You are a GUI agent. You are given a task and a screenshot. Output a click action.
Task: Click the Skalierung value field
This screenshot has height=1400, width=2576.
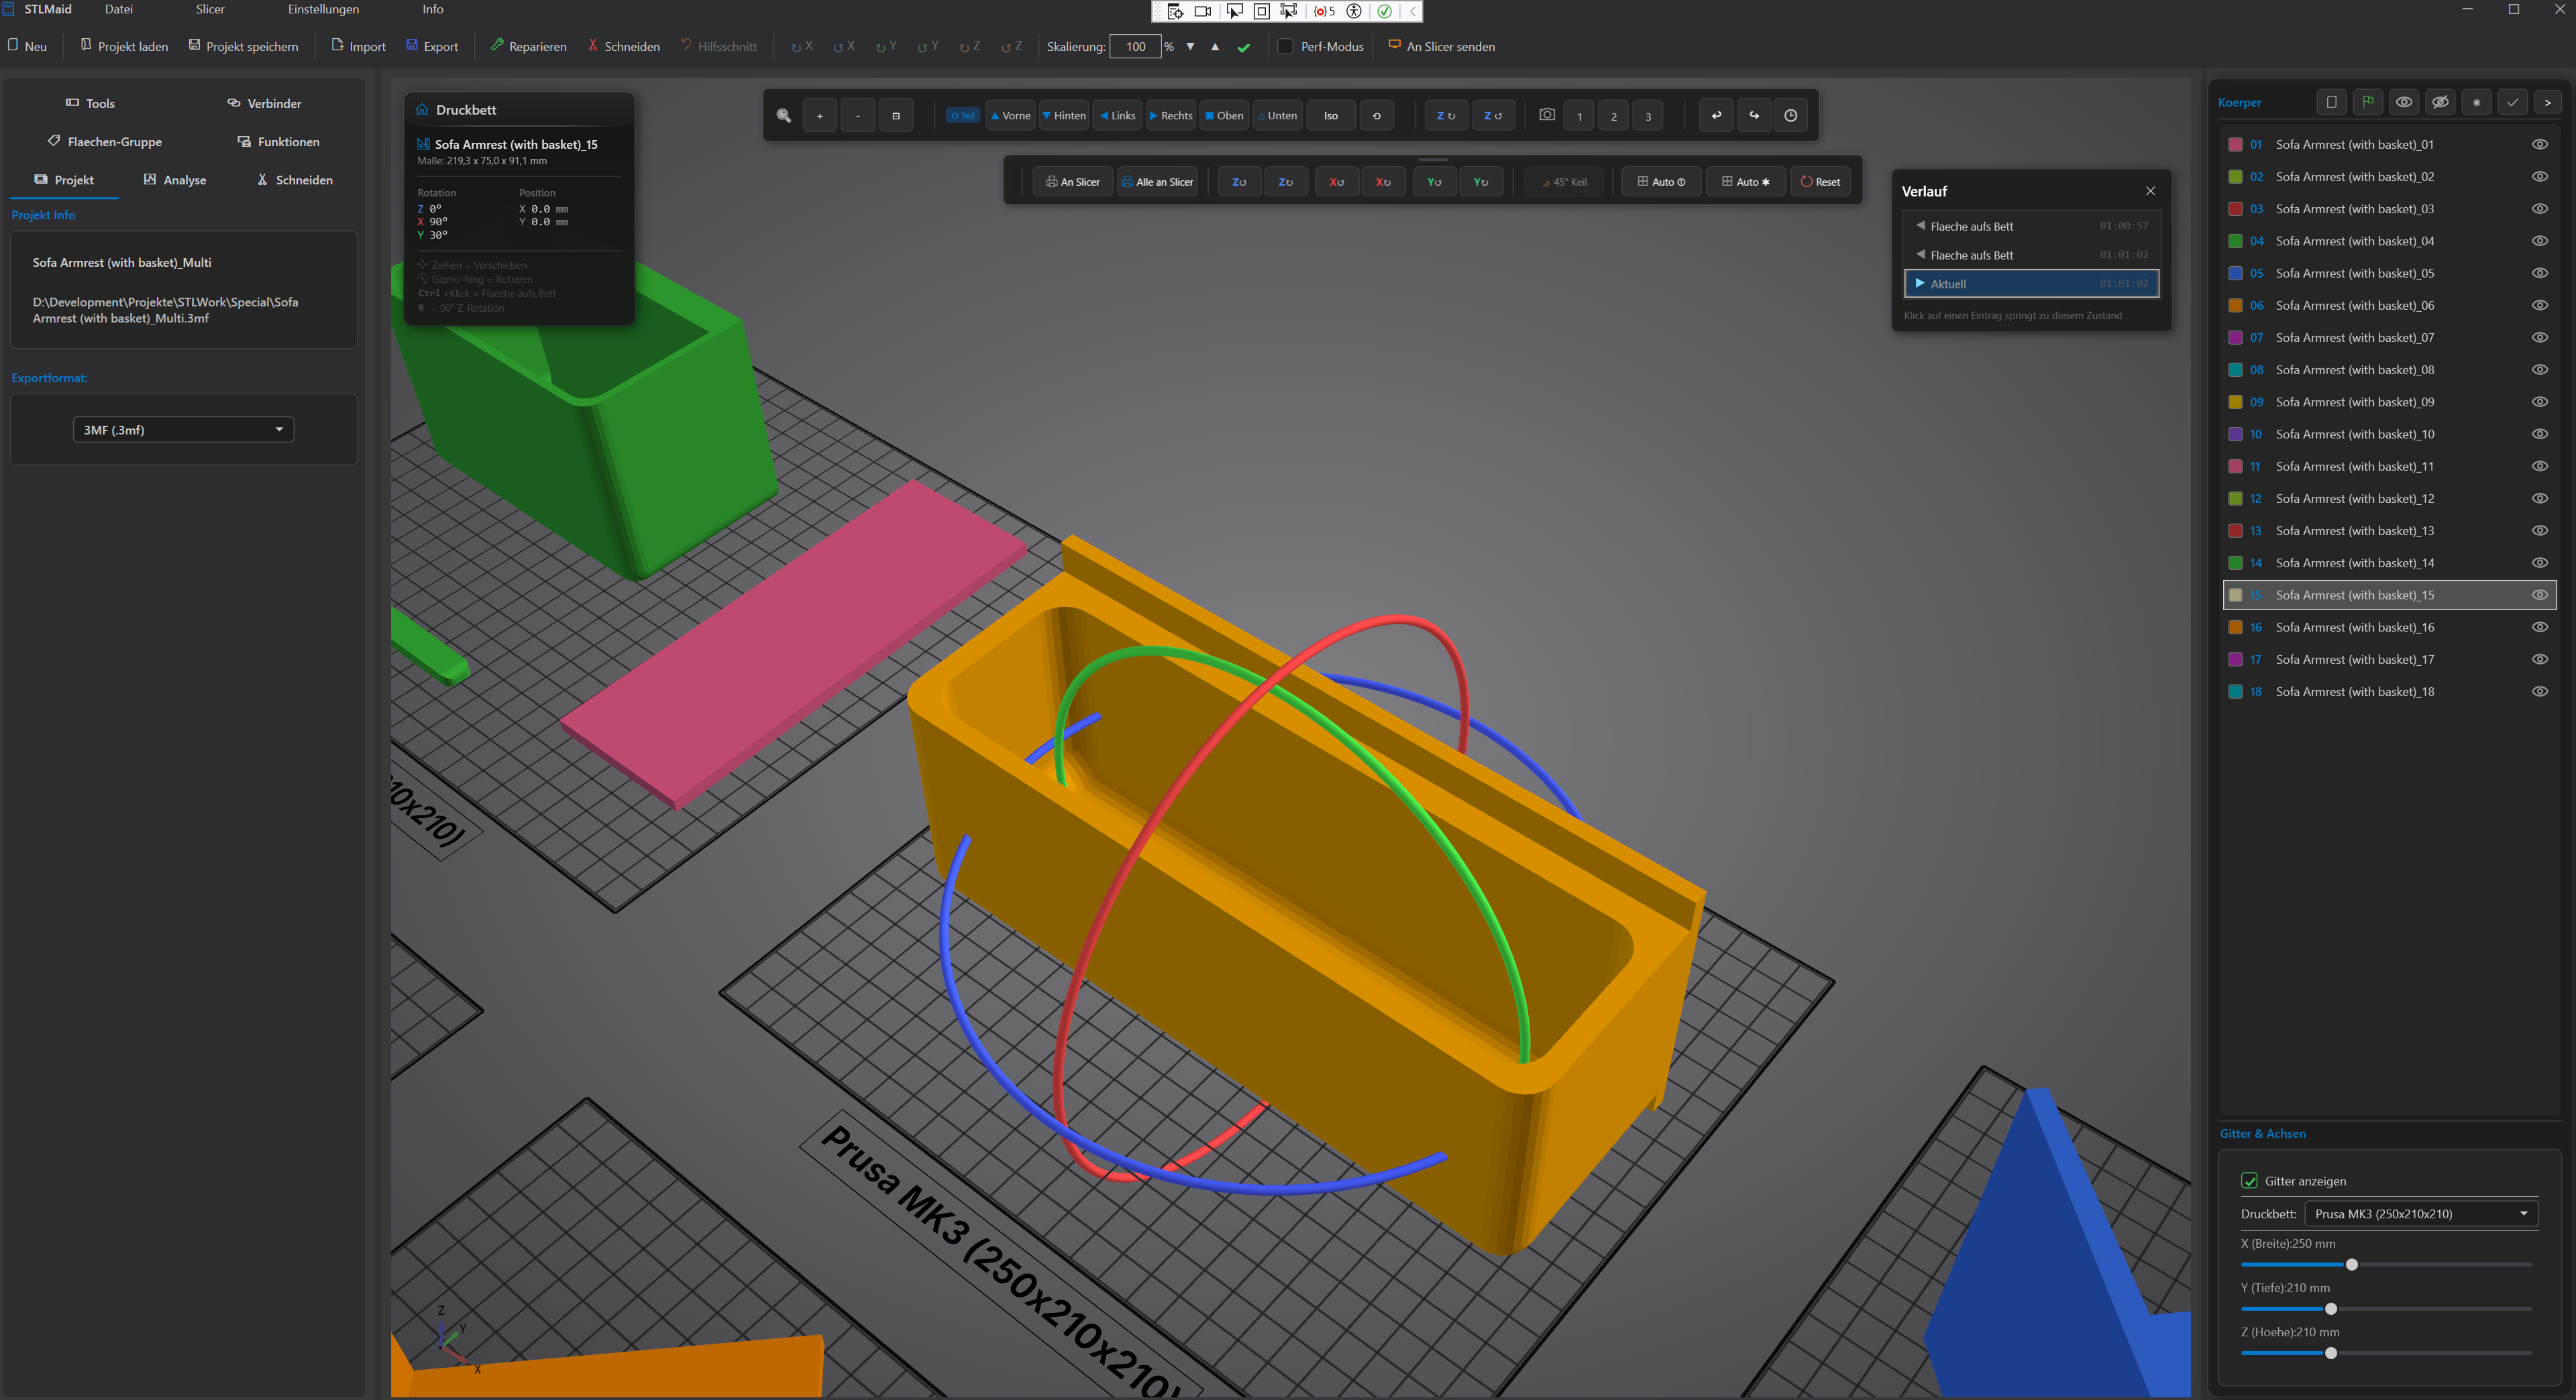pyautogui.click(x=1135, y=47)
